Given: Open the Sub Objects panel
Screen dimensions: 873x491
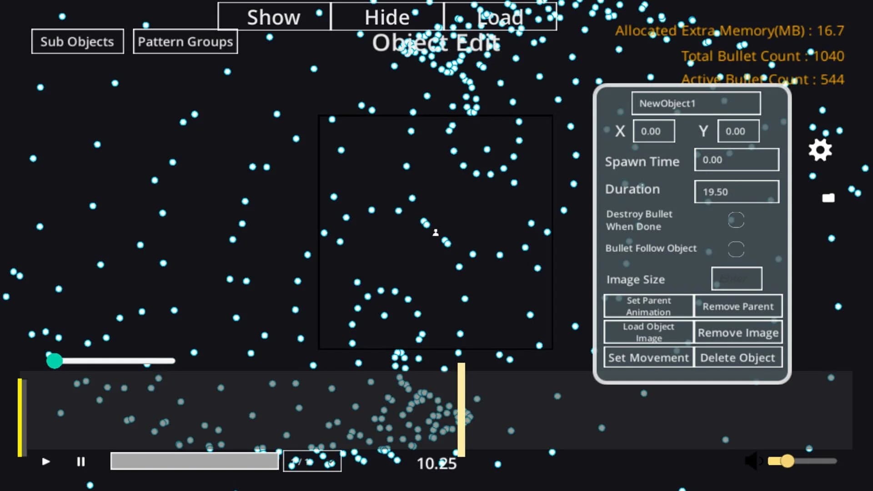Looking at the screenshot, I should (x=77, y=41).
